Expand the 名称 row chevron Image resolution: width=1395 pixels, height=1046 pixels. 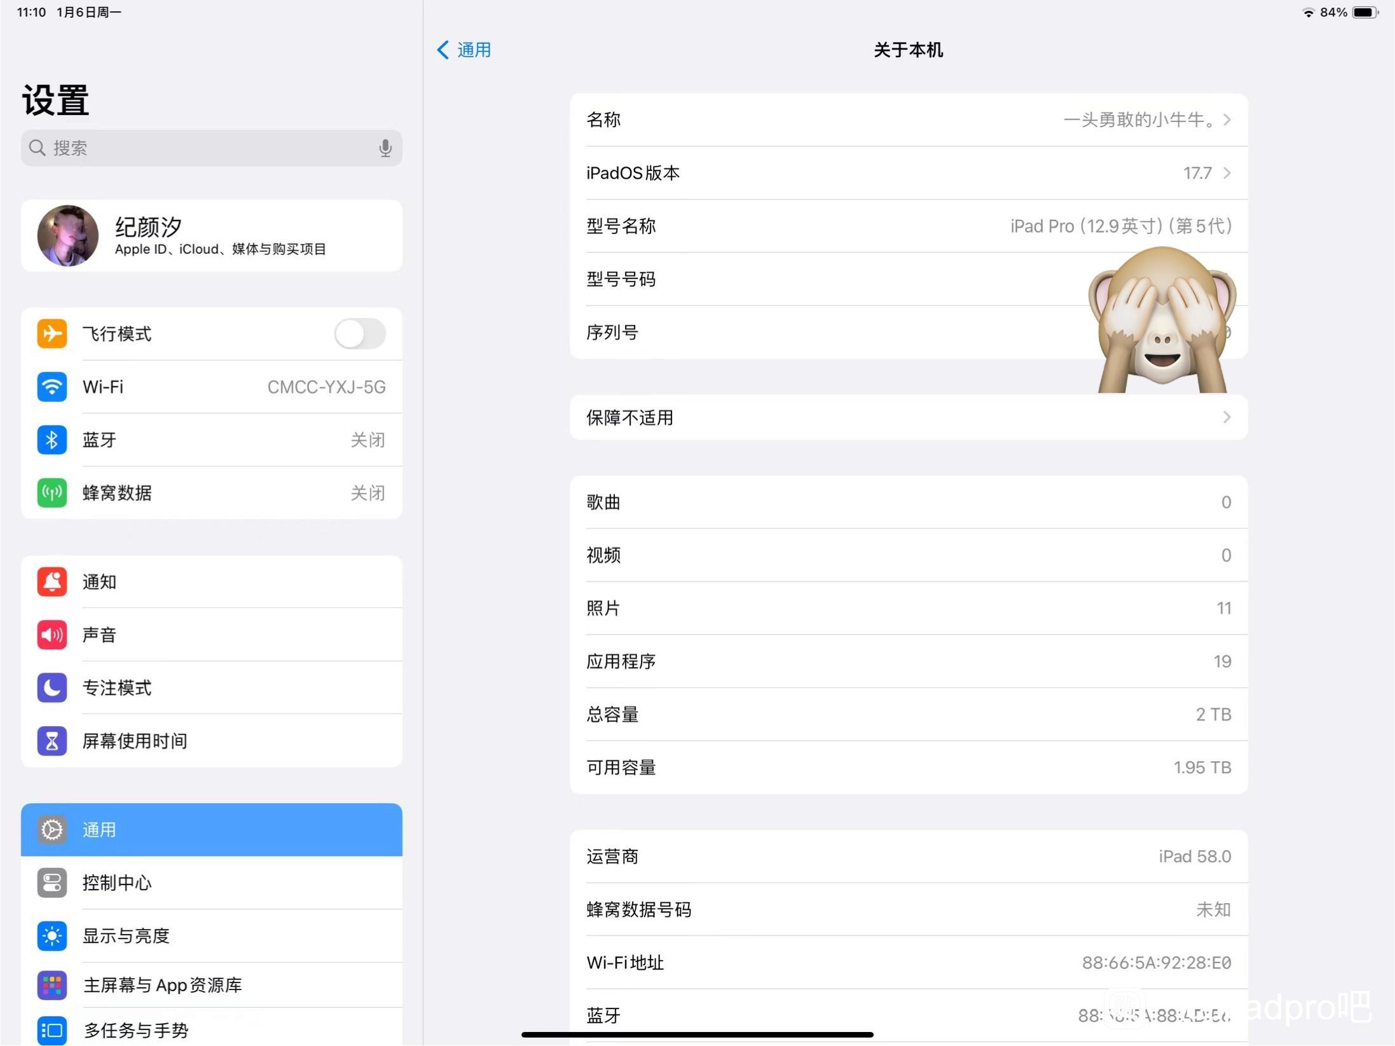coord(1227,120)
